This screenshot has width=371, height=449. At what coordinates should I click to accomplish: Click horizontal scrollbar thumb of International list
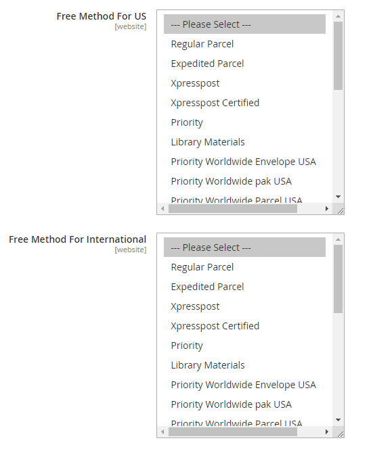coord(232,432)
